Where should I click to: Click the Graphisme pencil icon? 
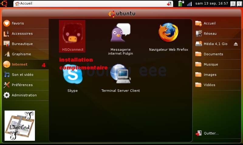[x=7, y=54]
